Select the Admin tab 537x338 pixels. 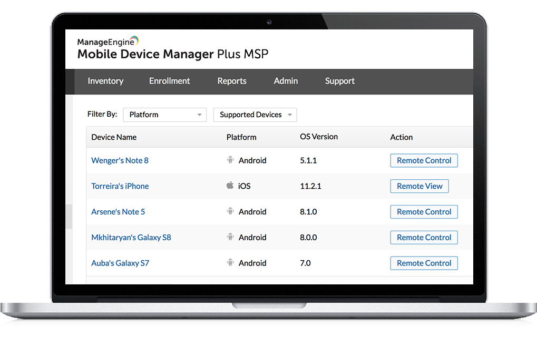286,81
